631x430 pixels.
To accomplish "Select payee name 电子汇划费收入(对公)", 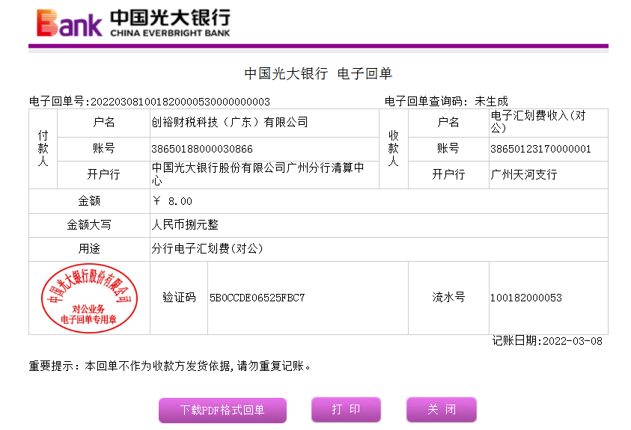I will [537, 122].
